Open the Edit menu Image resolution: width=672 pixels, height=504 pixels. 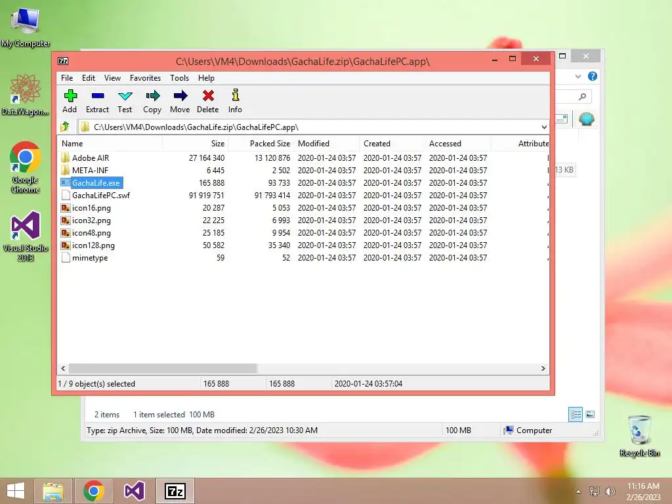coord(89,78)
